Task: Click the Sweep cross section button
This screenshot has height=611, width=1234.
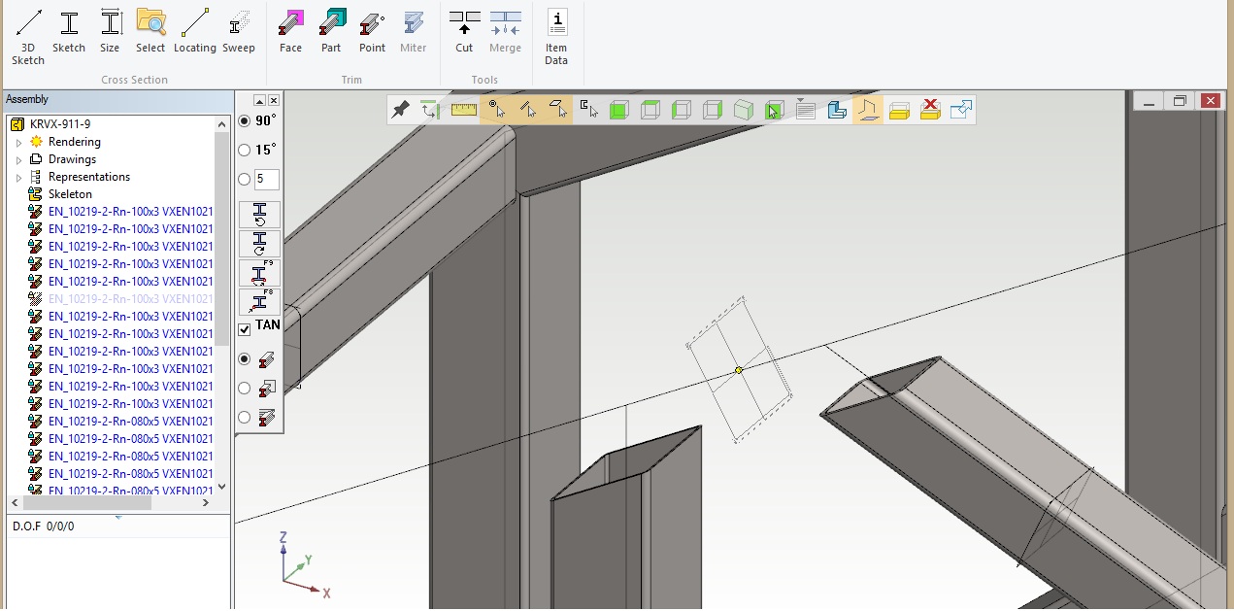Action: point(239,31)
